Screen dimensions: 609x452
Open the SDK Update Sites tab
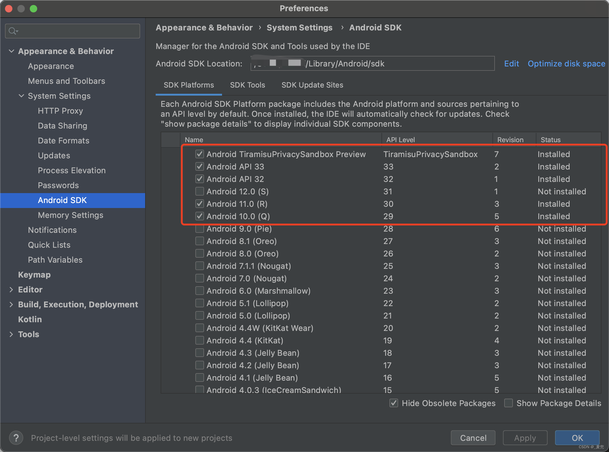click(312, 85)
